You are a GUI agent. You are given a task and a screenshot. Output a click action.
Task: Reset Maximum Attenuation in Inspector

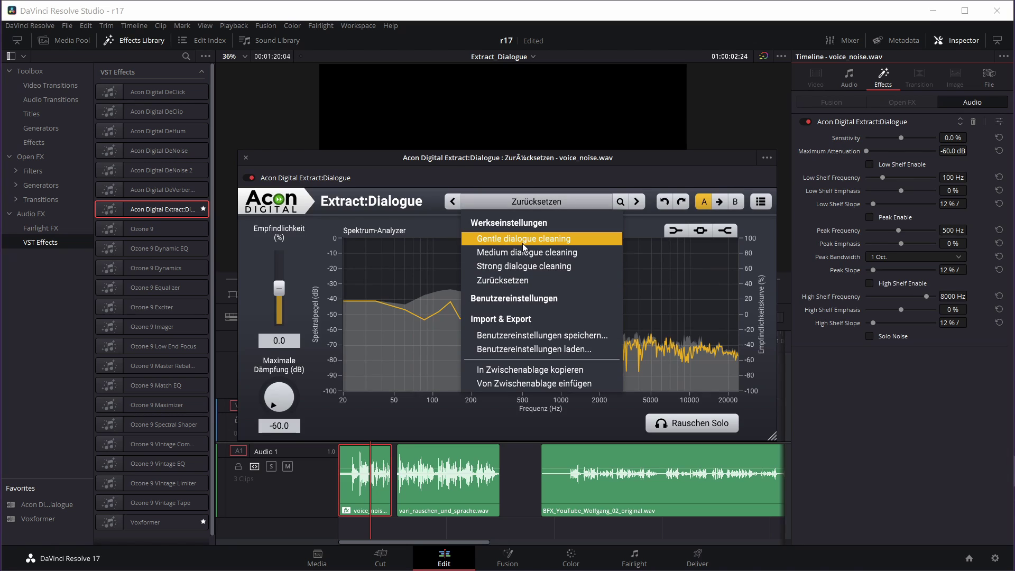tap(999, 151)
